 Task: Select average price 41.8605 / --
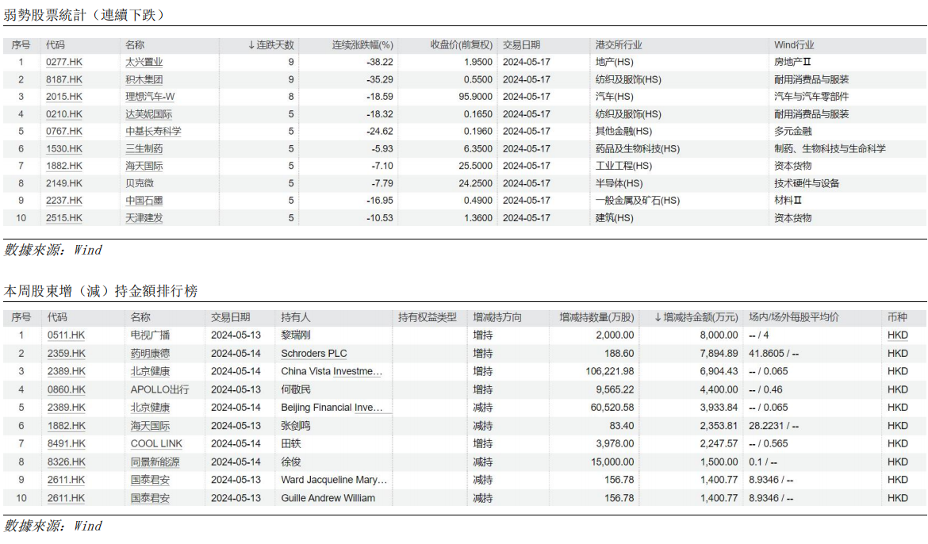coord(773,354)
